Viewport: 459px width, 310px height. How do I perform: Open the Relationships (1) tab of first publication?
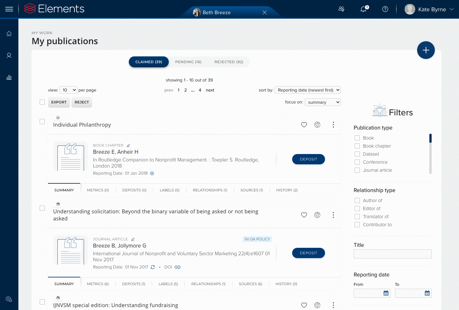pyautogui.click(x=210, y=190)
